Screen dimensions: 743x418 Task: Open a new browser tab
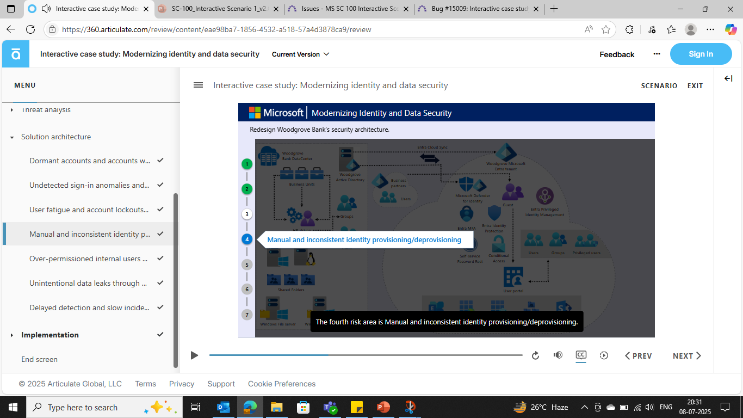554,9
